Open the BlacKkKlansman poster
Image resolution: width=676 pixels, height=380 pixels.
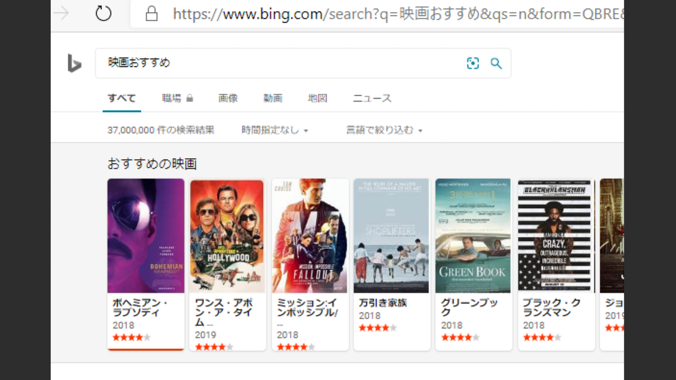pos(556,236)
